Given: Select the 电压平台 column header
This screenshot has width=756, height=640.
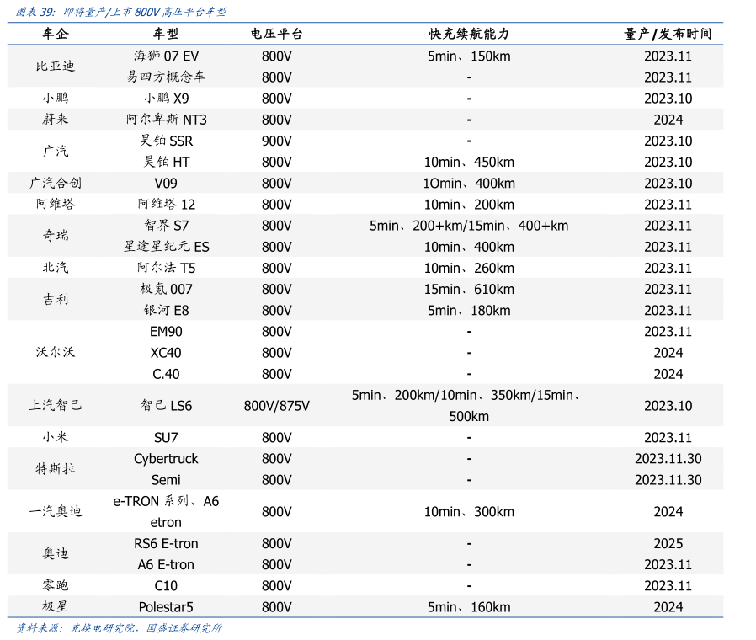Looking at the screenshot, I should [x=276, y=34].
